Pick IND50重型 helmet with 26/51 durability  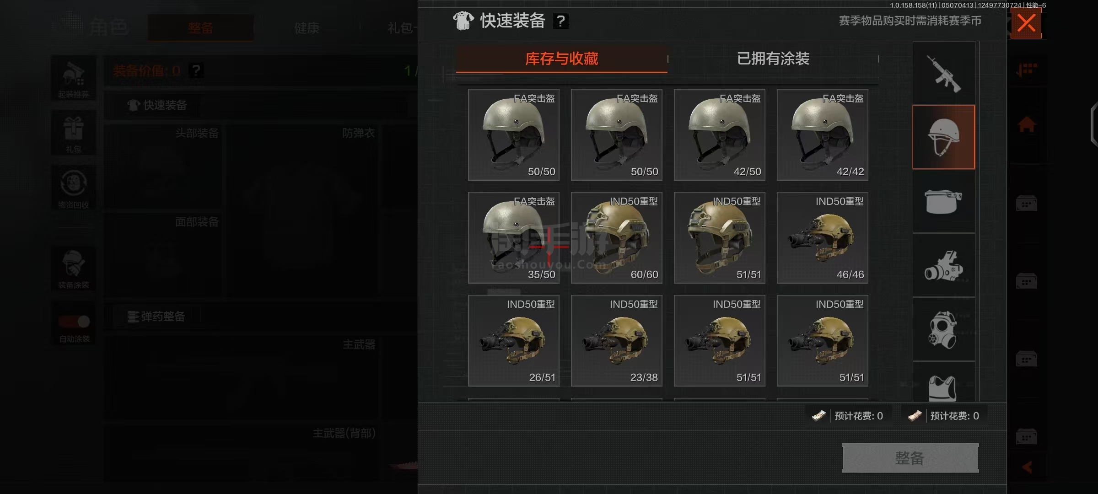tap(514, 341)
